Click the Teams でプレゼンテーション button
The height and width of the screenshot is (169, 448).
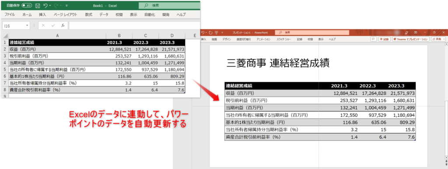click(411, 39)
